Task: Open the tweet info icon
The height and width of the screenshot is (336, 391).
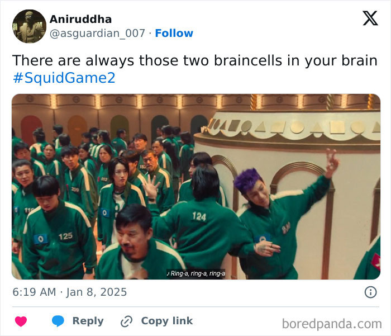Action: pyautogui.click(x=370, y=292)
